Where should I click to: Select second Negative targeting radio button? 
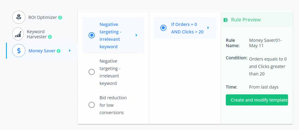point(92,72)
